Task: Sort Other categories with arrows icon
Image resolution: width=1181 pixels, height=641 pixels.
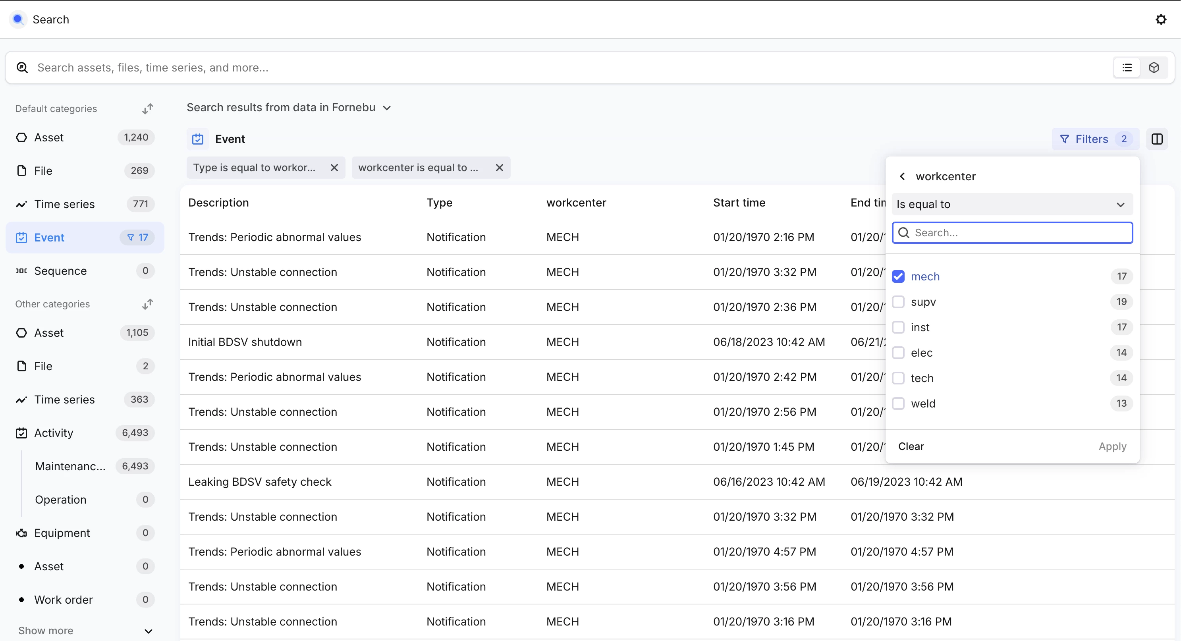Action: [x=147, y=304]
